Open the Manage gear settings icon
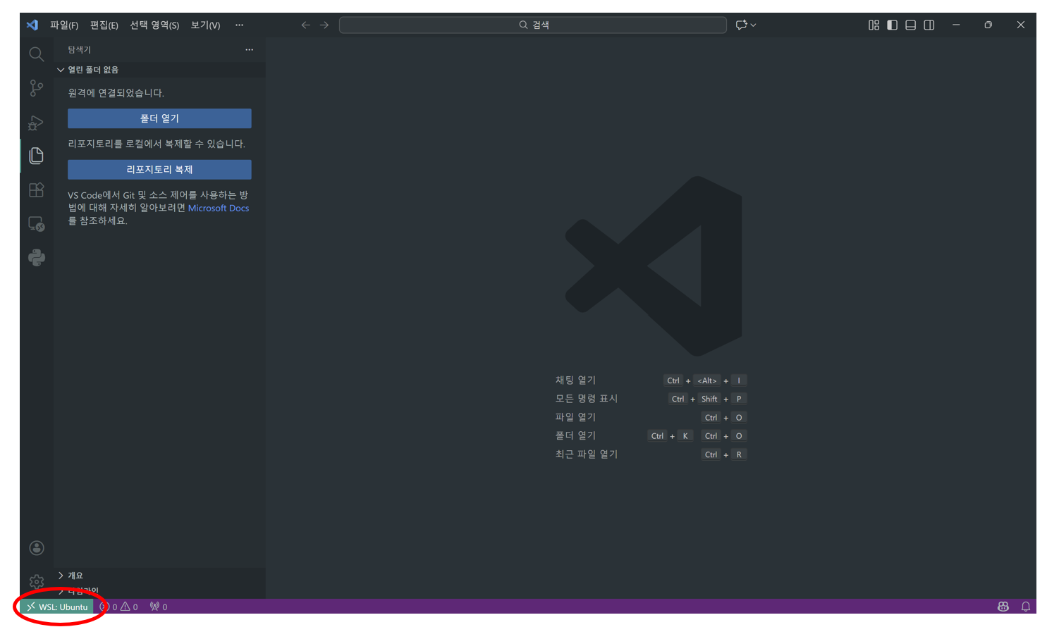Viewport: 1059px width, 627px height. pyautogui.click(x=37, y=581)
